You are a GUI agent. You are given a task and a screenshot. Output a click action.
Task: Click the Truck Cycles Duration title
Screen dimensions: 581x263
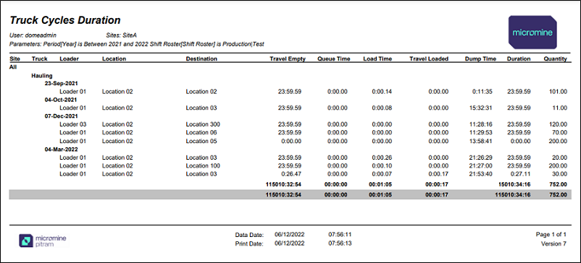[x=65, y=20]
